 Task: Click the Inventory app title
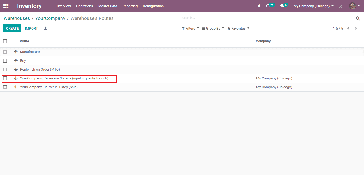[x=29, y=6]
